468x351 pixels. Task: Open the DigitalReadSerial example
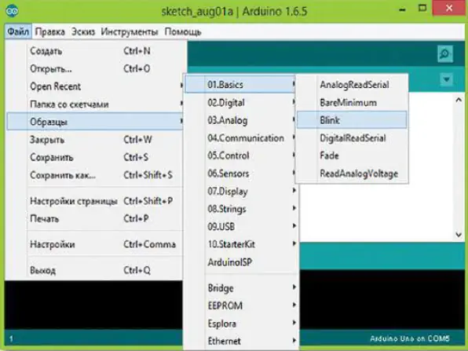click(353, 138)
